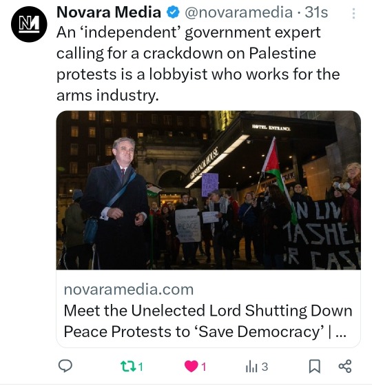Undo the retweet via green arrows icon

point(128,366)
